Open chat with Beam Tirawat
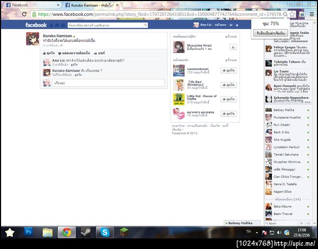 tap(288, 214)
